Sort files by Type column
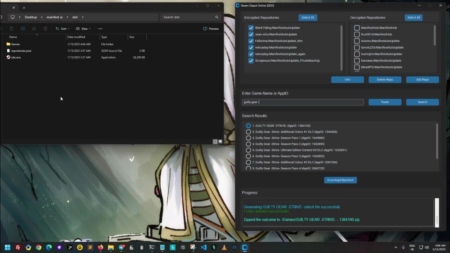Image resolution: width=450 pixels, height=253 pixels. (x=104, y=37)
